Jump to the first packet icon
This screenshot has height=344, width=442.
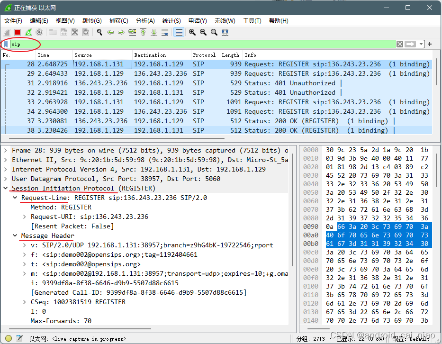click(x=143, y=32)
